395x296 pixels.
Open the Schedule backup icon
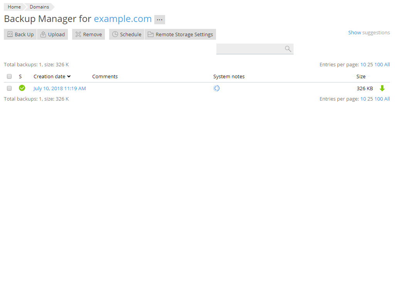click(115, 34)
